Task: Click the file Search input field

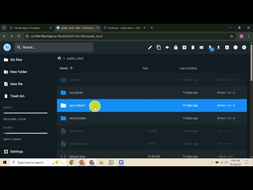Action: tap(54, 47)
